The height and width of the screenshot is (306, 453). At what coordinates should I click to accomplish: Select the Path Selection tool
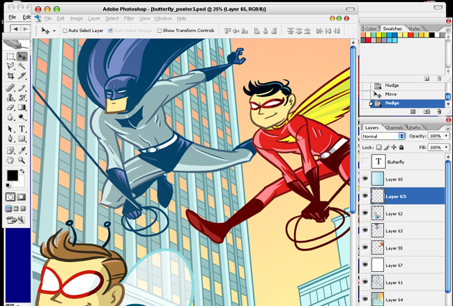pyautogui.click(x=10, y=129)
